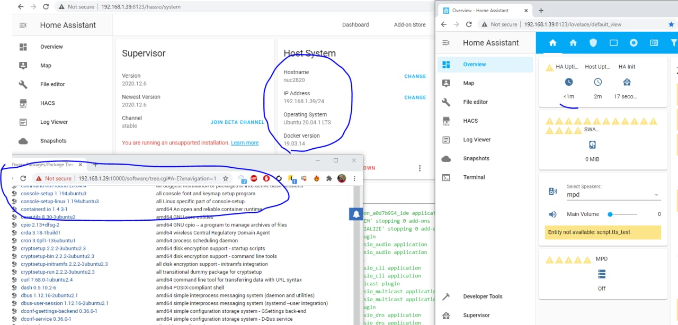This screenshot has width=678, height=325.
Task: Click JOIN BETA CHANNEL
Action: [x=237, y=122]
